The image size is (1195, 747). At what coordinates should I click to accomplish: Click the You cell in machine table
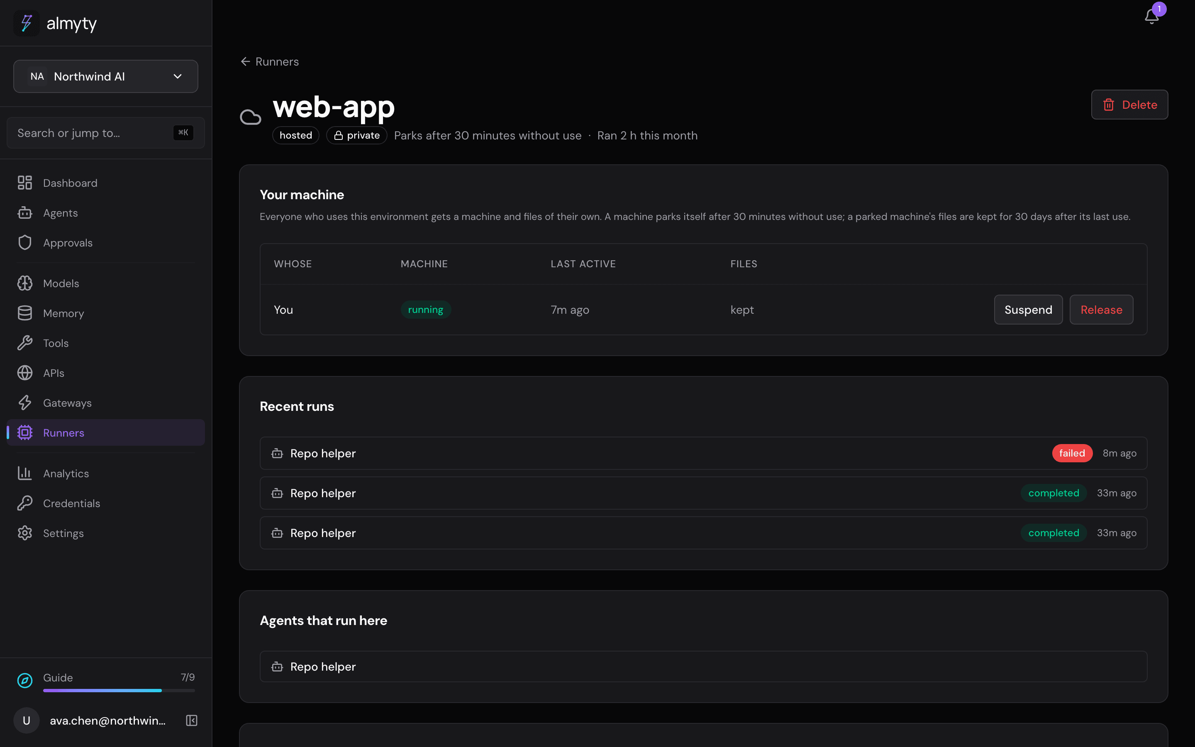pyautogui.click(x=283, y=310)
